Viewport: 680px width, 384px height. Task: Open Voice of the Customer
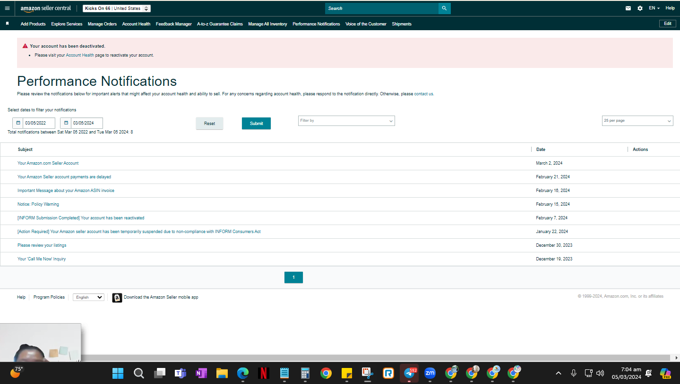click(x=366, y=24)
